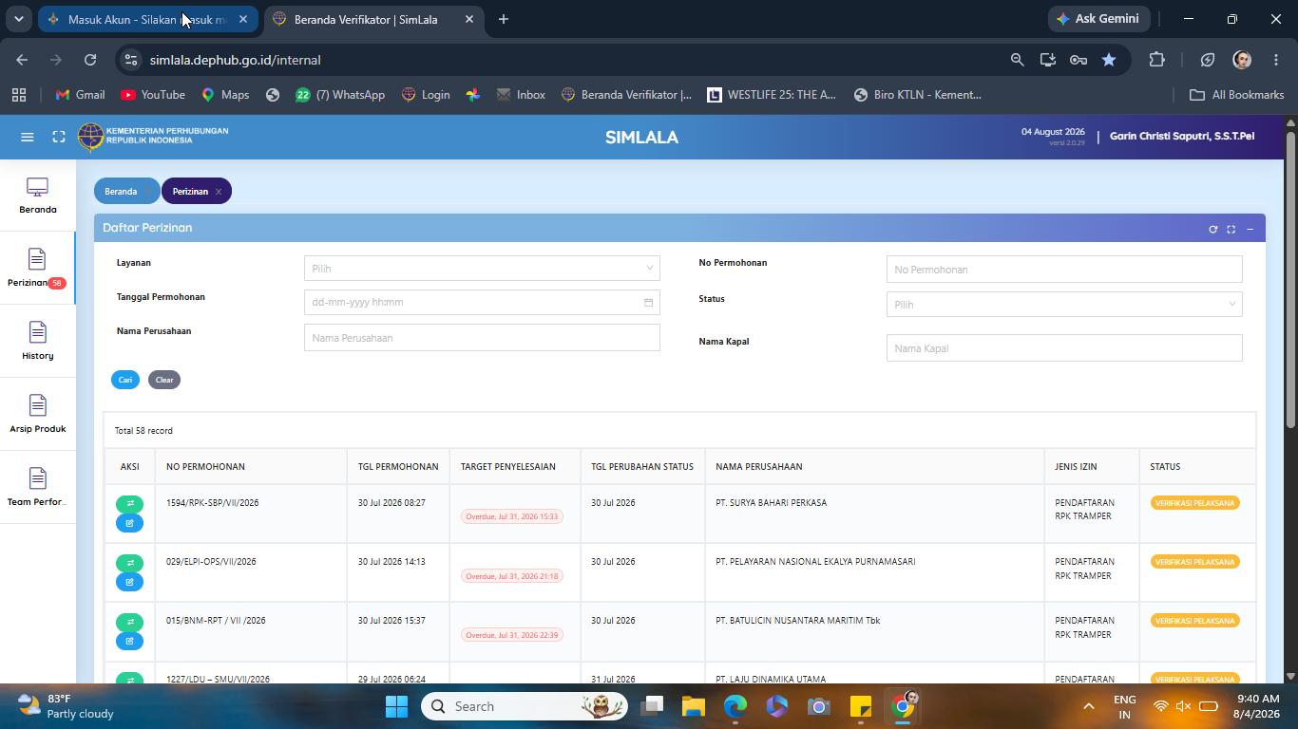Open Team Performance in the sidebar
The height and width of the screenshot is (729, 1298).
point(38,488)
